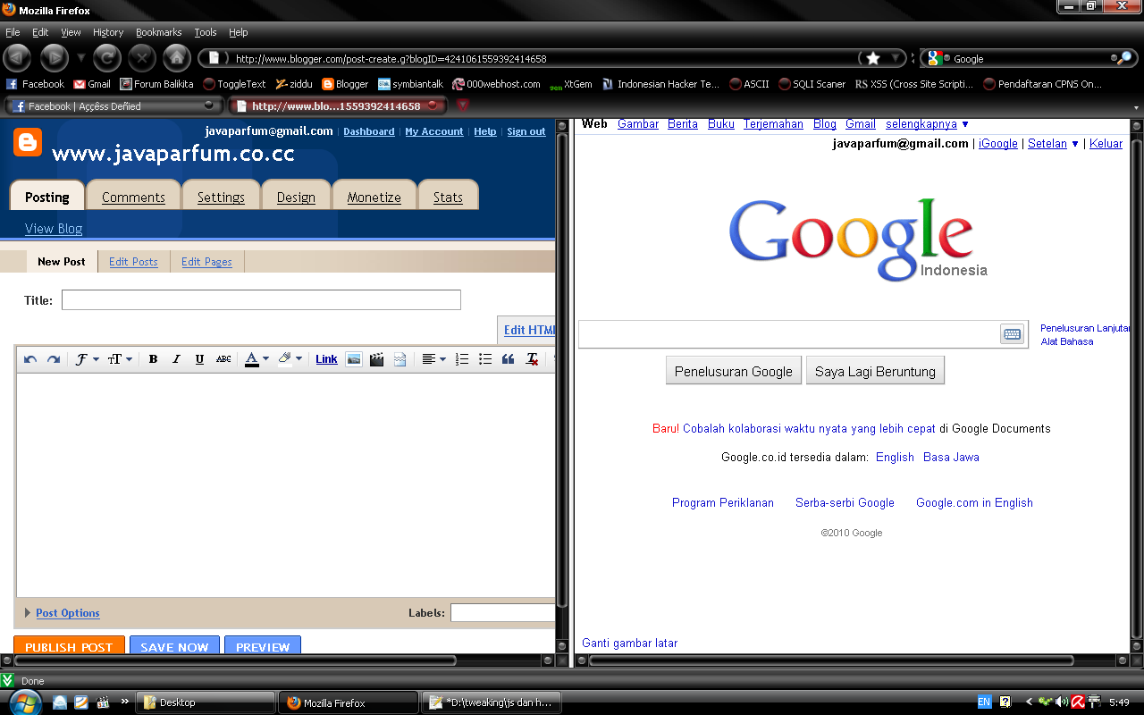Switch to Monetize tab in Blogger

374,197
